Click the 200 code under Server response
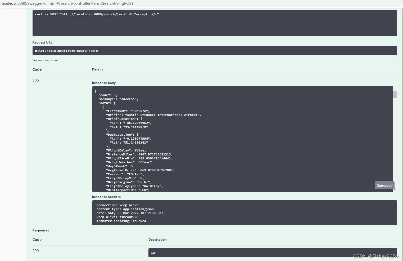This screenshot has width=403, height=261. point(35,80)
